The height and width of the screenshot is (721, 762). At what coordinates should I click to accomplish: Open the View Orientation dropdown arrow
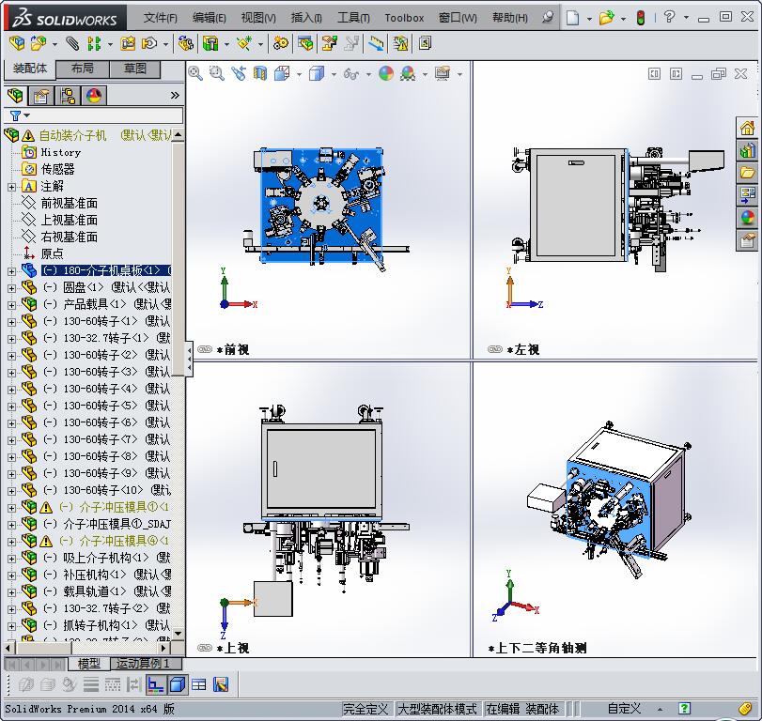pyautogui.click(x=299, y=75)
